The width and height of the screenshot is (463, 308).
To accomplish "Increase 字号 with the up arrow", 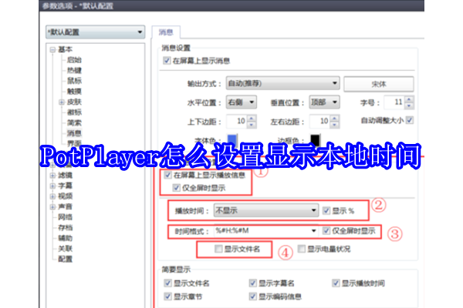I will [x=409, y=99].
